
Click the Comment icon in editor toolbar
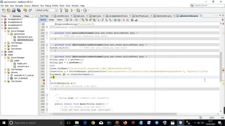132,20
